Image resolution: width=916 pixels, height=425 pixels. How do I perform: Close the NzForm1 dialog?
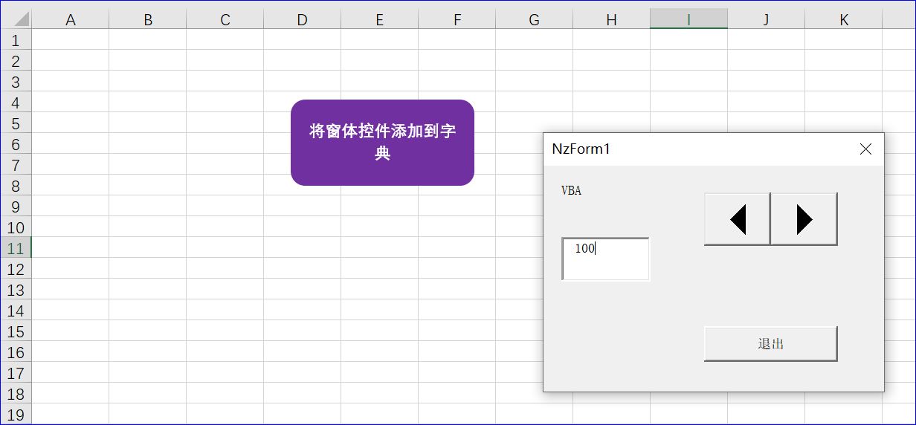(x=865, y=149)
